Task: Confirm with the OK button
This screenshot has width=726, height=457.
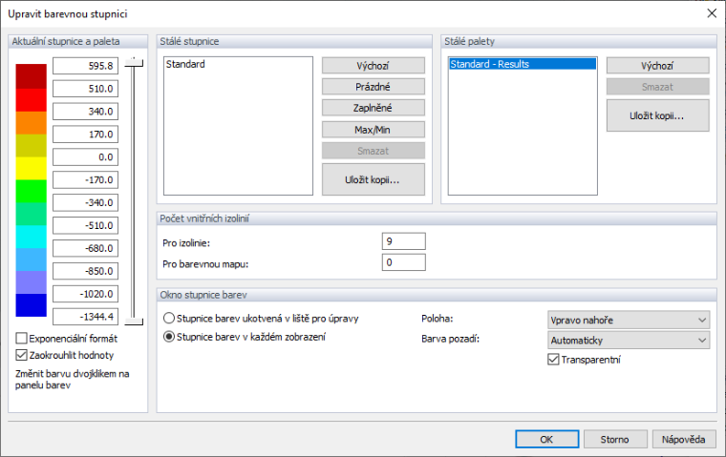Action: pyautogui.click(x=546, y=439)
